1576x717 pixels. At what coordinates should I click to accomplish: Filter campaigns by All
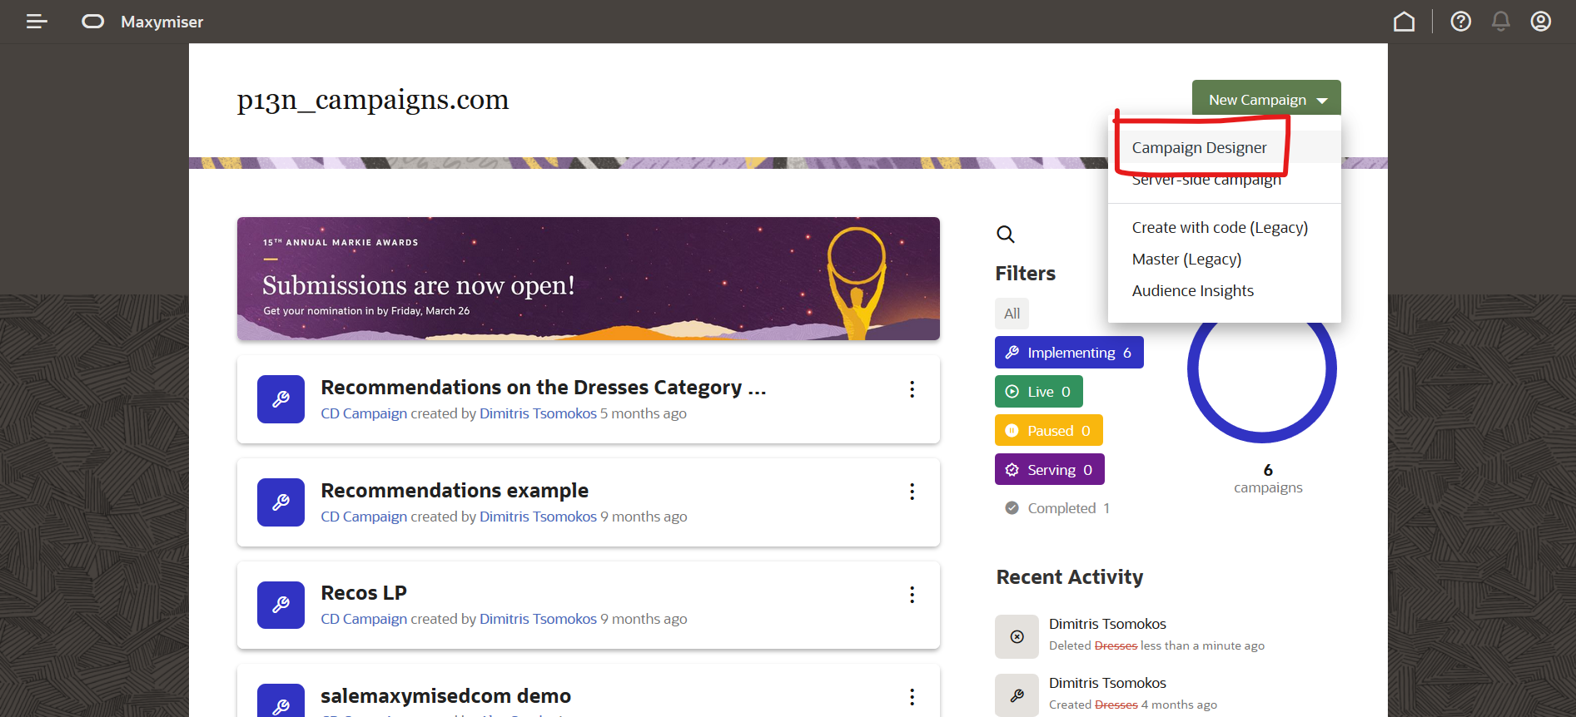point(1012,314)
